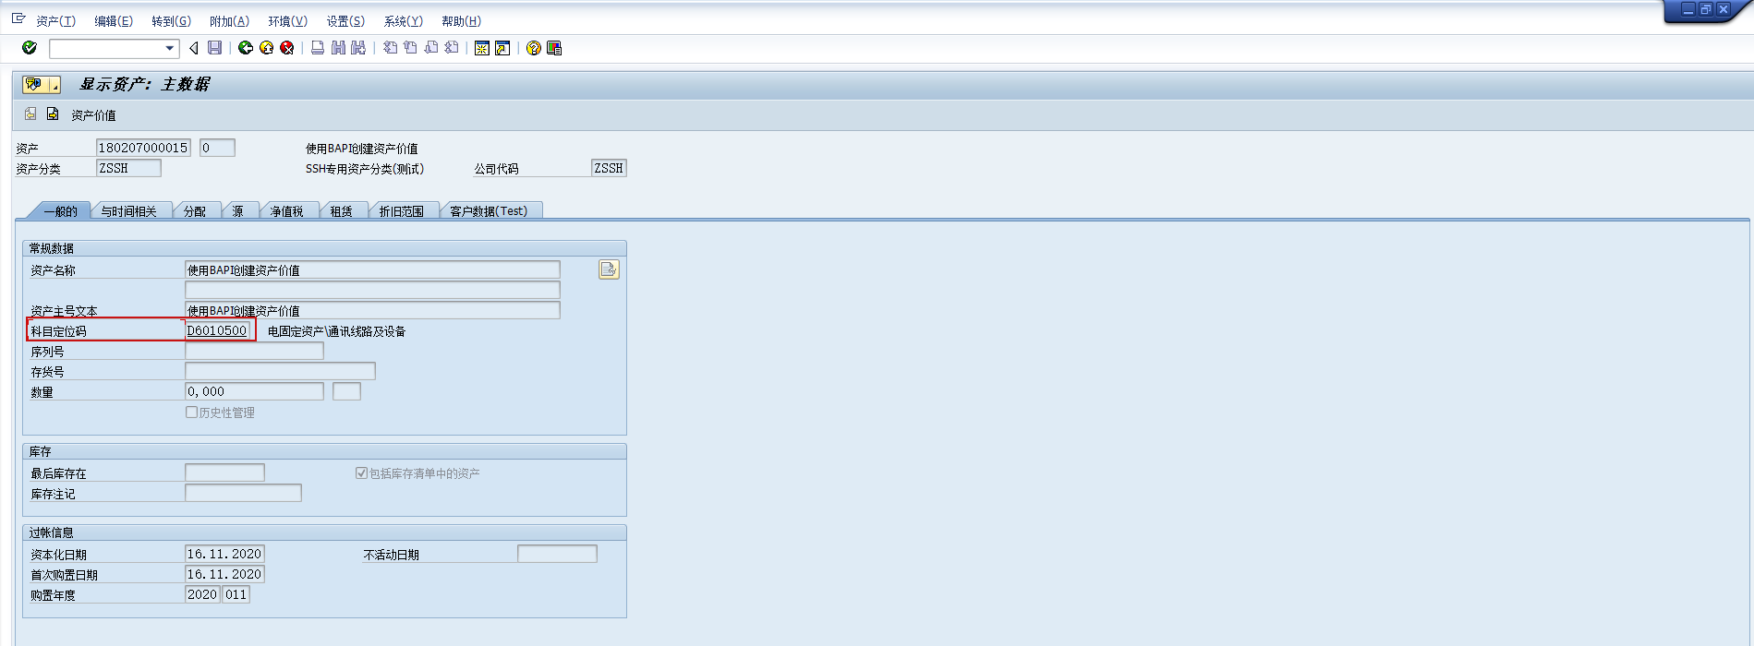1754x646 pixels.
Task: Click the 资产名称 first line field
Action: (x=372, y=269)
